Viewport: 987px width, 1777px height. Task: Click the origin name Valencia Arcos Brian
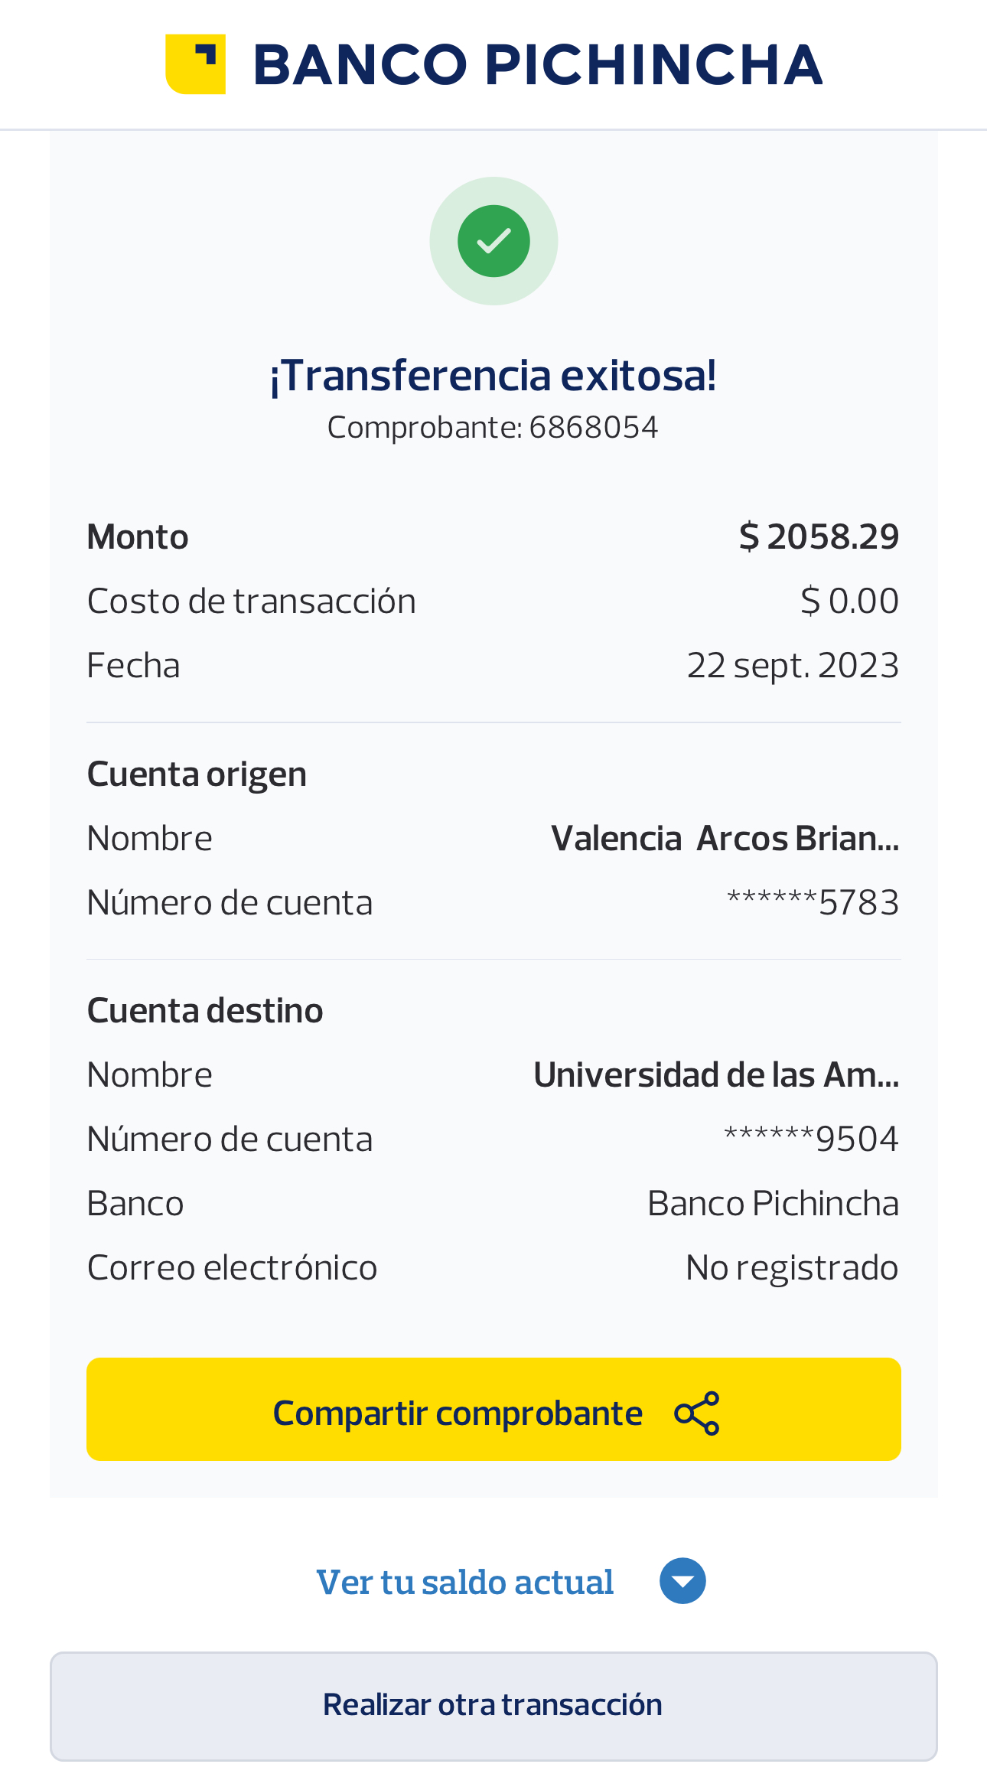(725, 838)
